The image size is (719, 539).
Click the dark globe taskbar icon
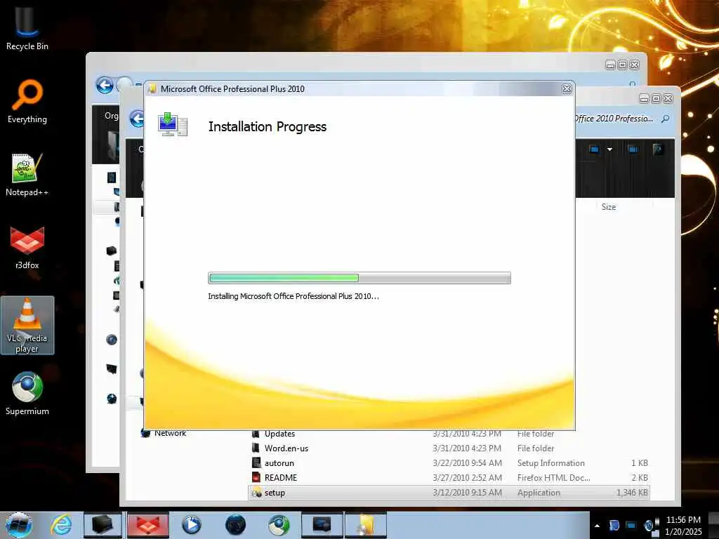[235, 525]
